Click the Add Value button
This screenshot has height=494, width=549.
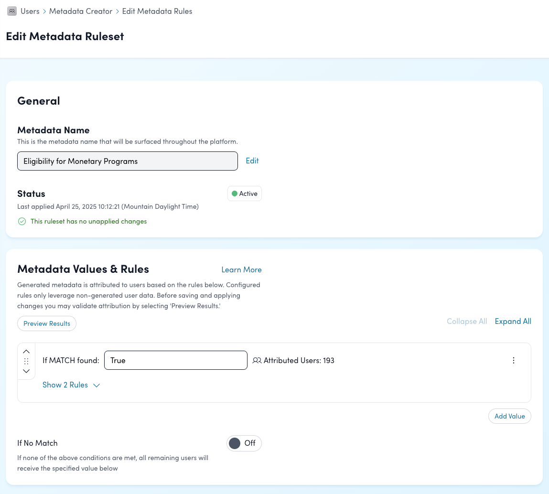[509, 416]
